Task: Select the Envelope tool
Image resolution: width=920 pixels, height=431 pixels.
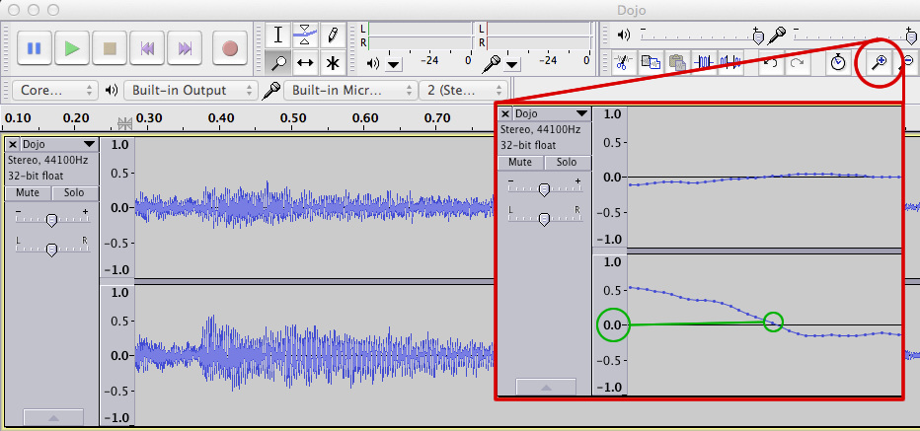Action: (x=305, y=36)
